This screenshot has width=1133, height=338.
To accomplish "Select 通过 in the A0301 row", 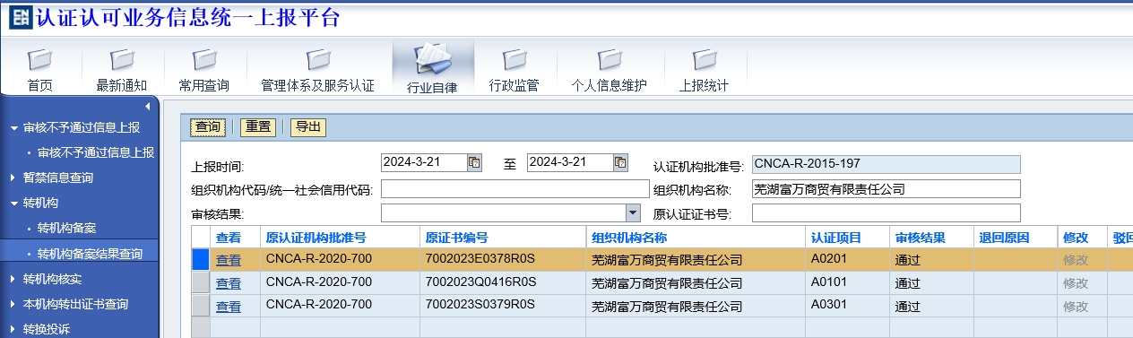I will (x=931, y=307).
